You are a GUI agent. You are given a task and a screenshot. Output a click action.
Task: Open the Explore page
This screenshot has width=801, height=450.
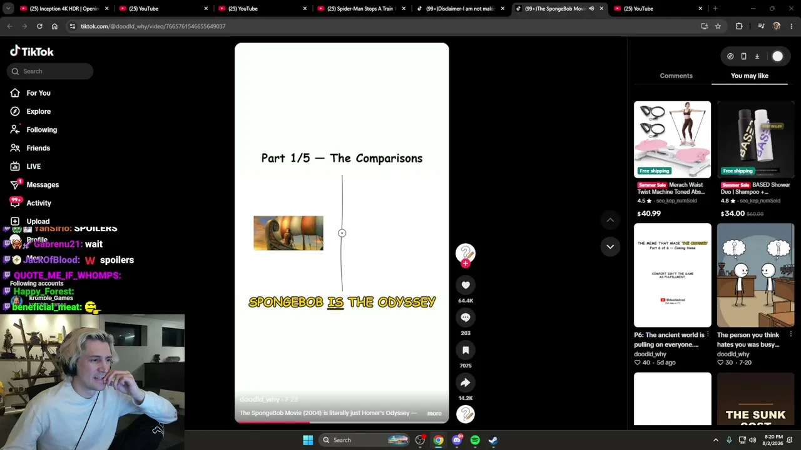(39, 111)
